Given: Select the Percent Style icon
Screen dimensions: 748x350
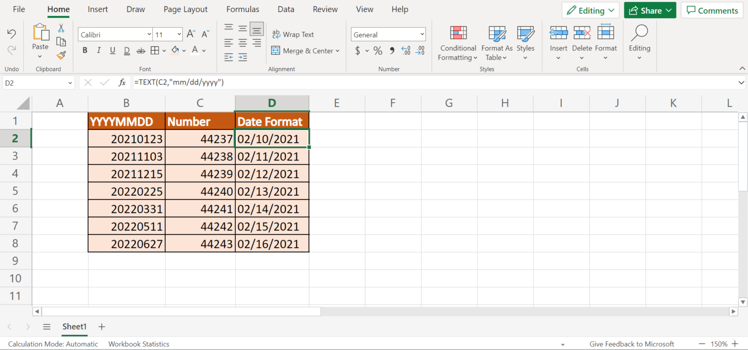Looking at the screenshot, I should pyautogui.click(x=377, y=50).
